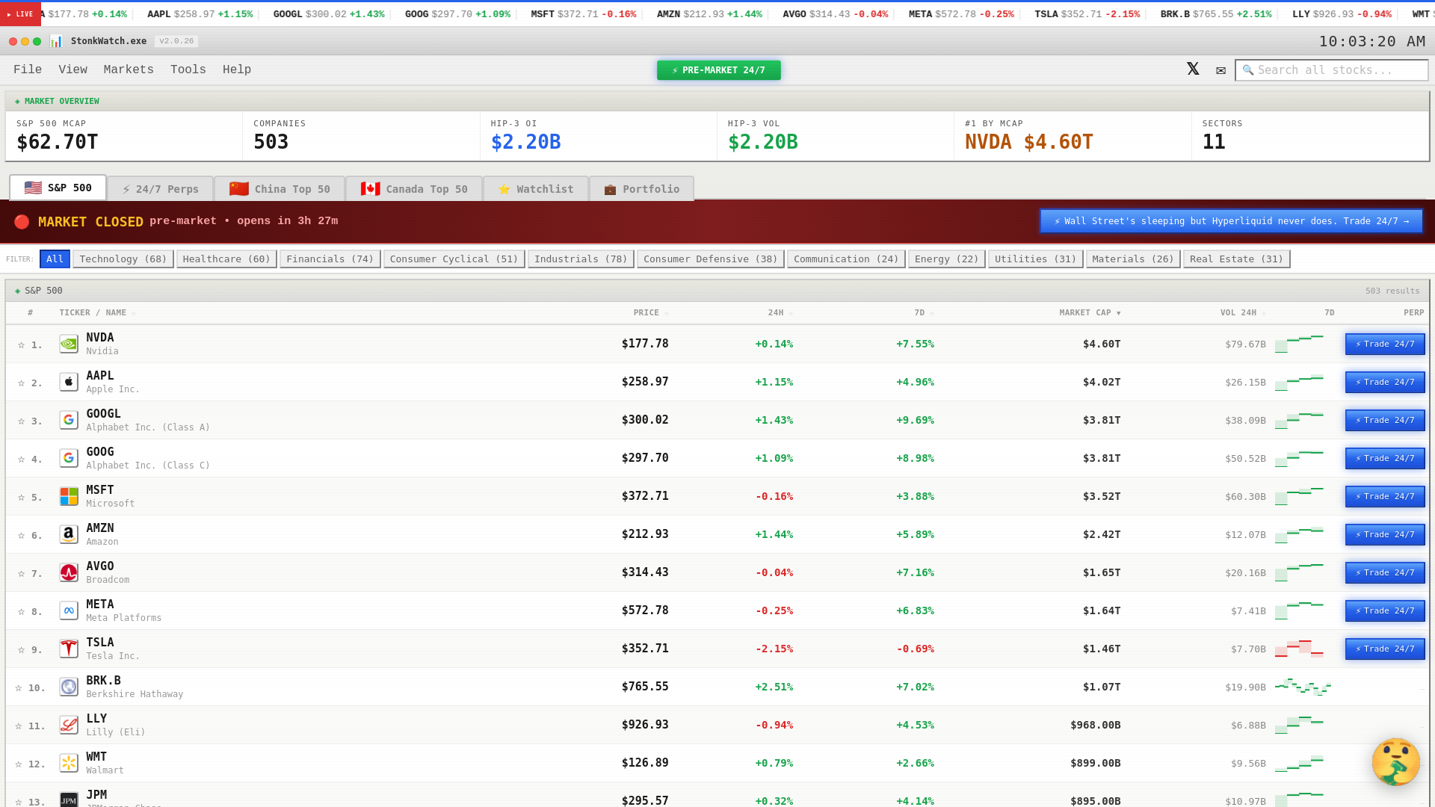Sort table by 7D change header
The height and width of the screenshot is (807, 1435).
pyautogui.click(x=924, y=312)
